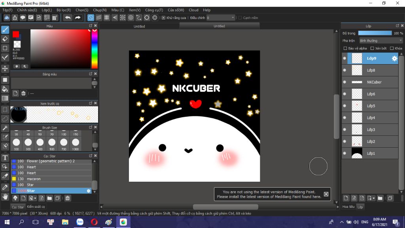Enable the radial snap guide
Viewport: 405px width, 228px height.
[123, 17]
